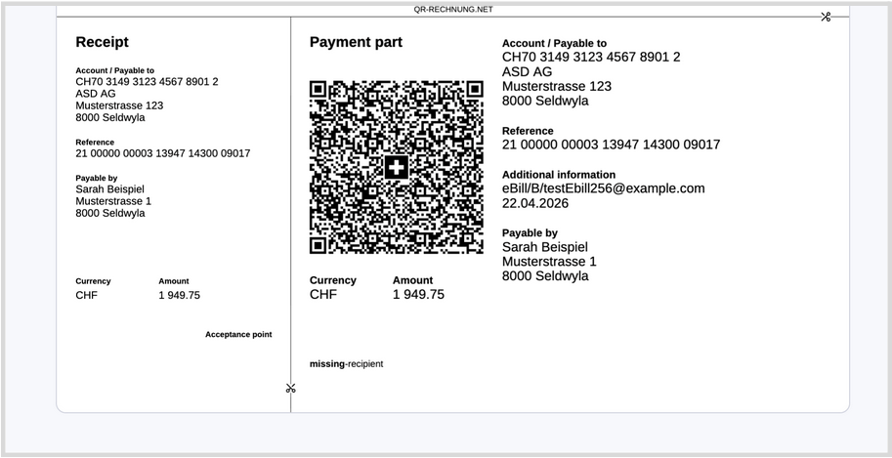
Task: Click 8000 Seldwyla below Musterstrasse 1 in Receipt
Action: [x=110, y=213]
